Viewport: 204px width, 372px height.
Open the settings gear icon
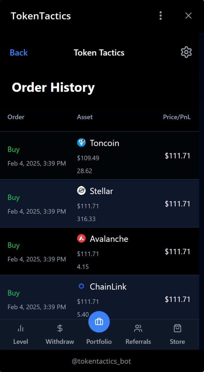click(186, 52)
